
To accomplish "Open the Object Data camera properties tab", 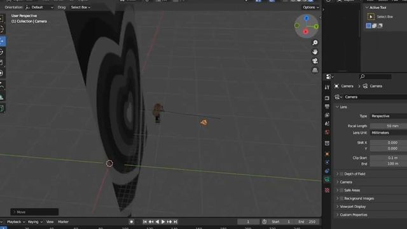I will pyautogui.click(x=327, y=179).
